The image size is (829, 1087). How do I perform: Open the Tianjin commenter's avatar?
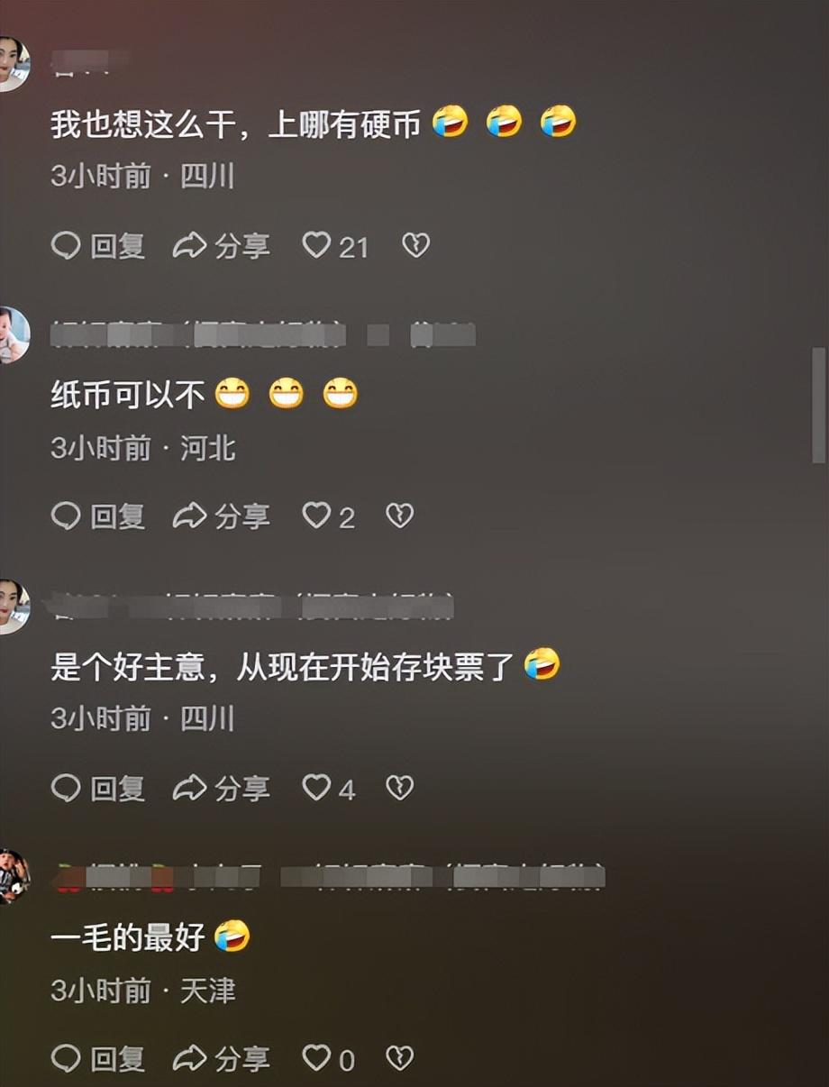(13, 876)
